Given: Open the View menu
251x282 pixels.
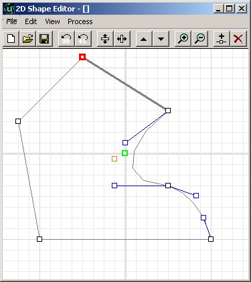Looking at the screenshot, I should [x=52, y=21].
